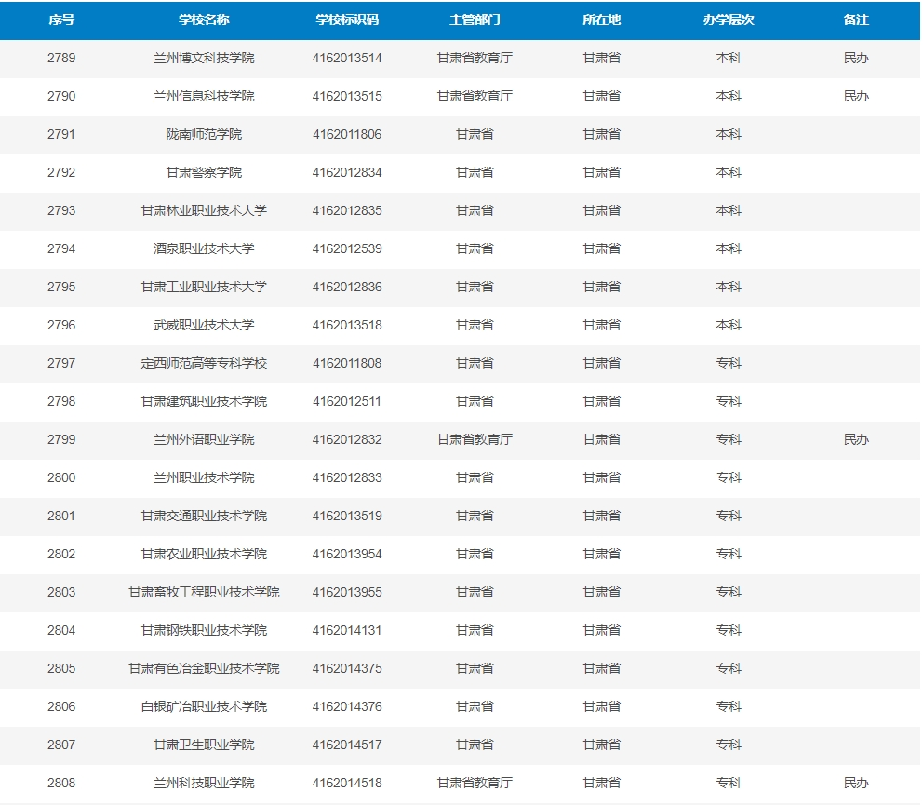Click the 学校名称 column header
Image resolution: width=923 pixels, height=805 pixels.
click(204, 20)
